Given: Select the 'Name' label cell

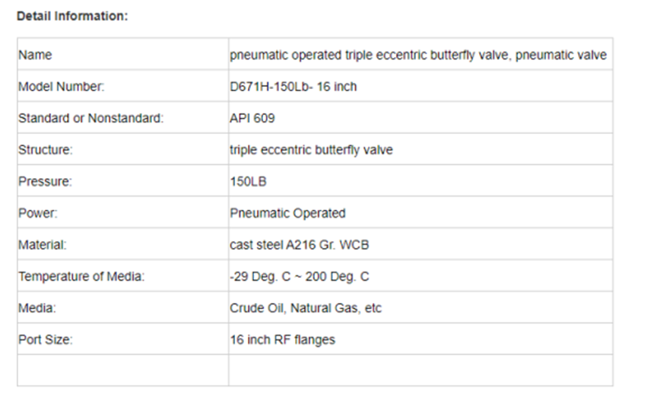Looking at the screenshot, I should (x=35, y=56).
